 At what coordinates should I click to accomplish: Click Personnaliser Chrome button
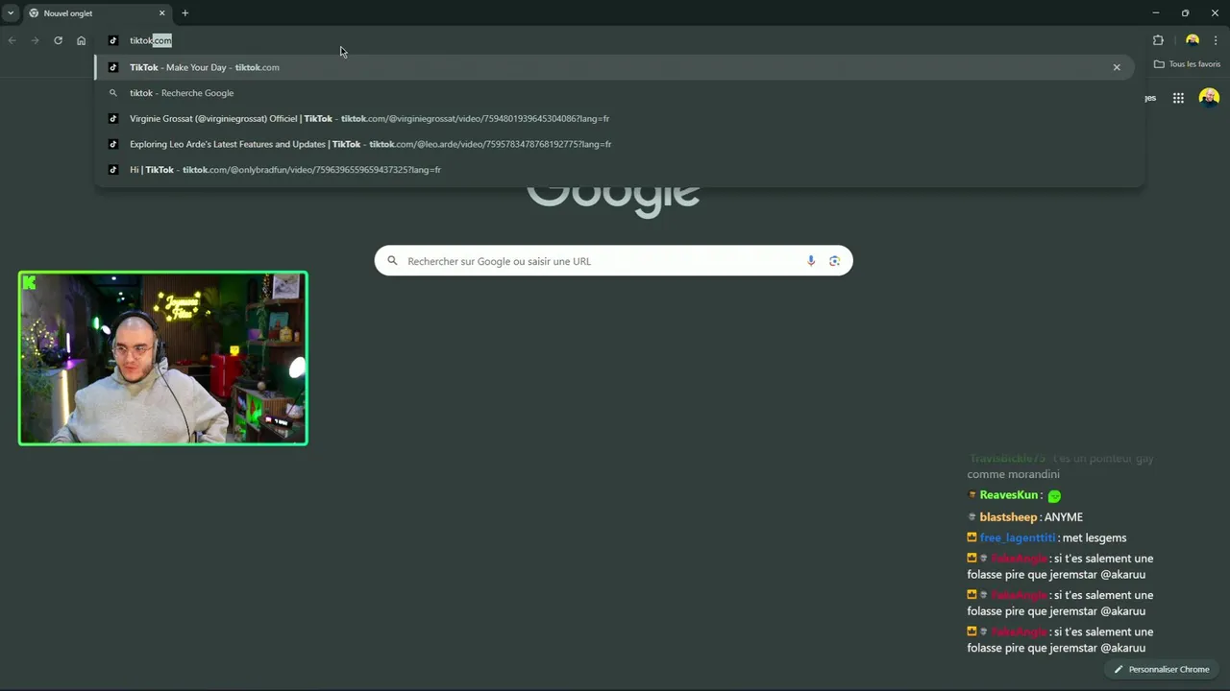point(1162,669)
